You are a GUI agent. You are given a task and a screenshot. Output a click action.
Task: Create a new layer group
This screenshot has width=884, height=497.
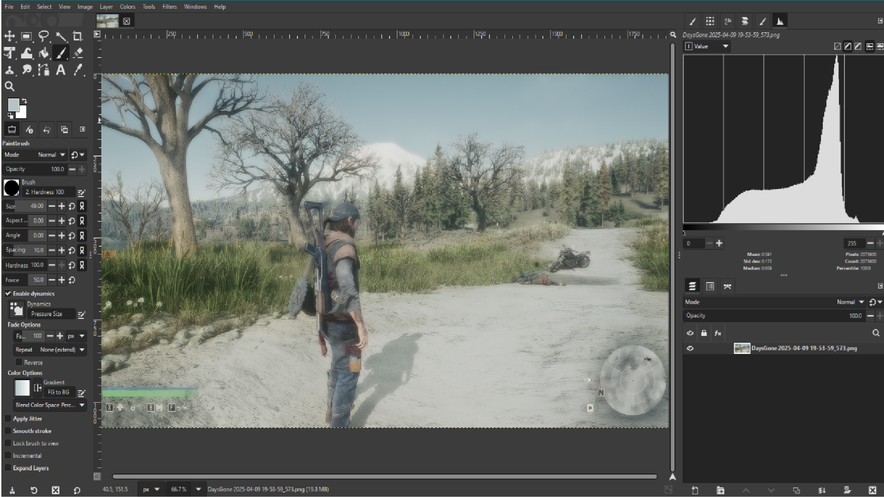[721, 490]
